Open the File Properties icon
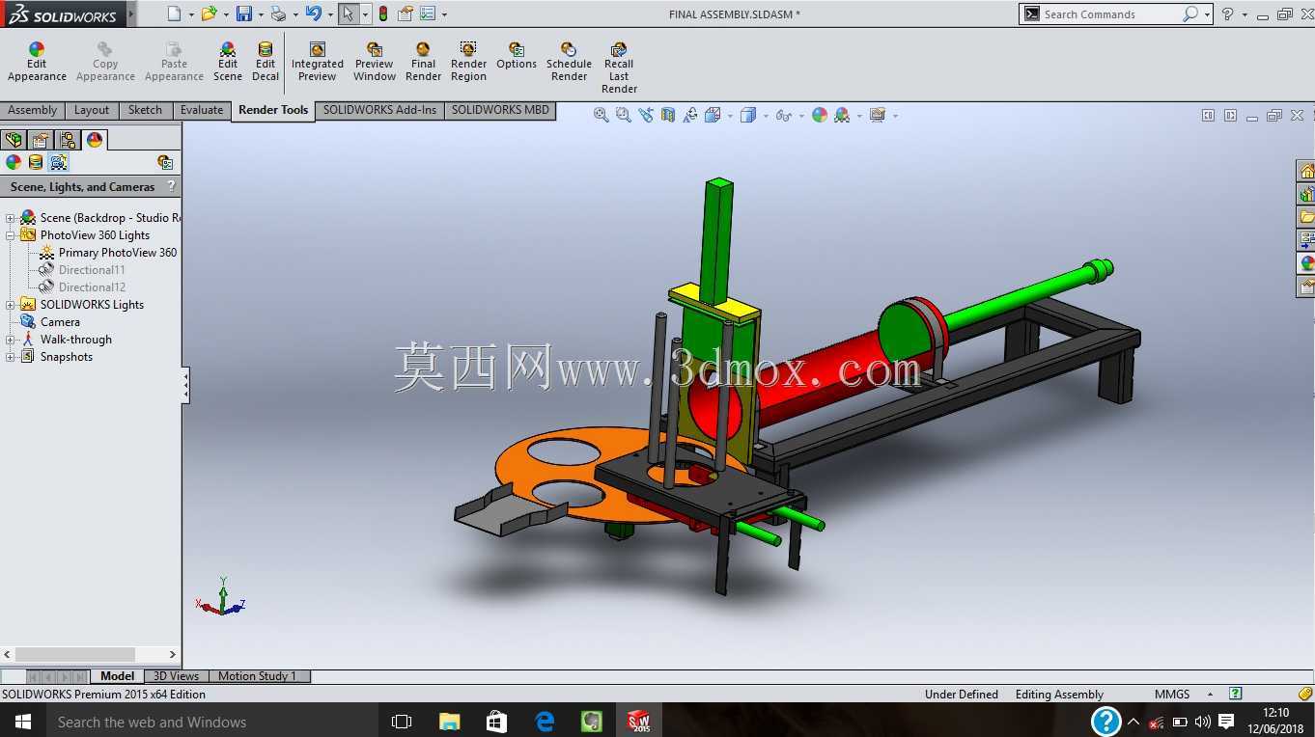Screen dimensions: 1315x737 406,14
